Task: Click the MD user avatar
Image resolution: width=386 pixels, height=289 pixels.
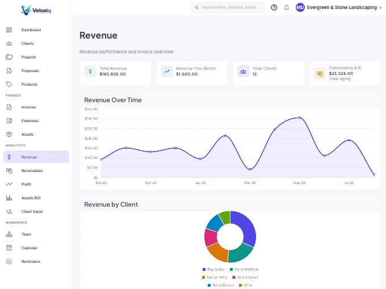Action: (x=300, y=7)
